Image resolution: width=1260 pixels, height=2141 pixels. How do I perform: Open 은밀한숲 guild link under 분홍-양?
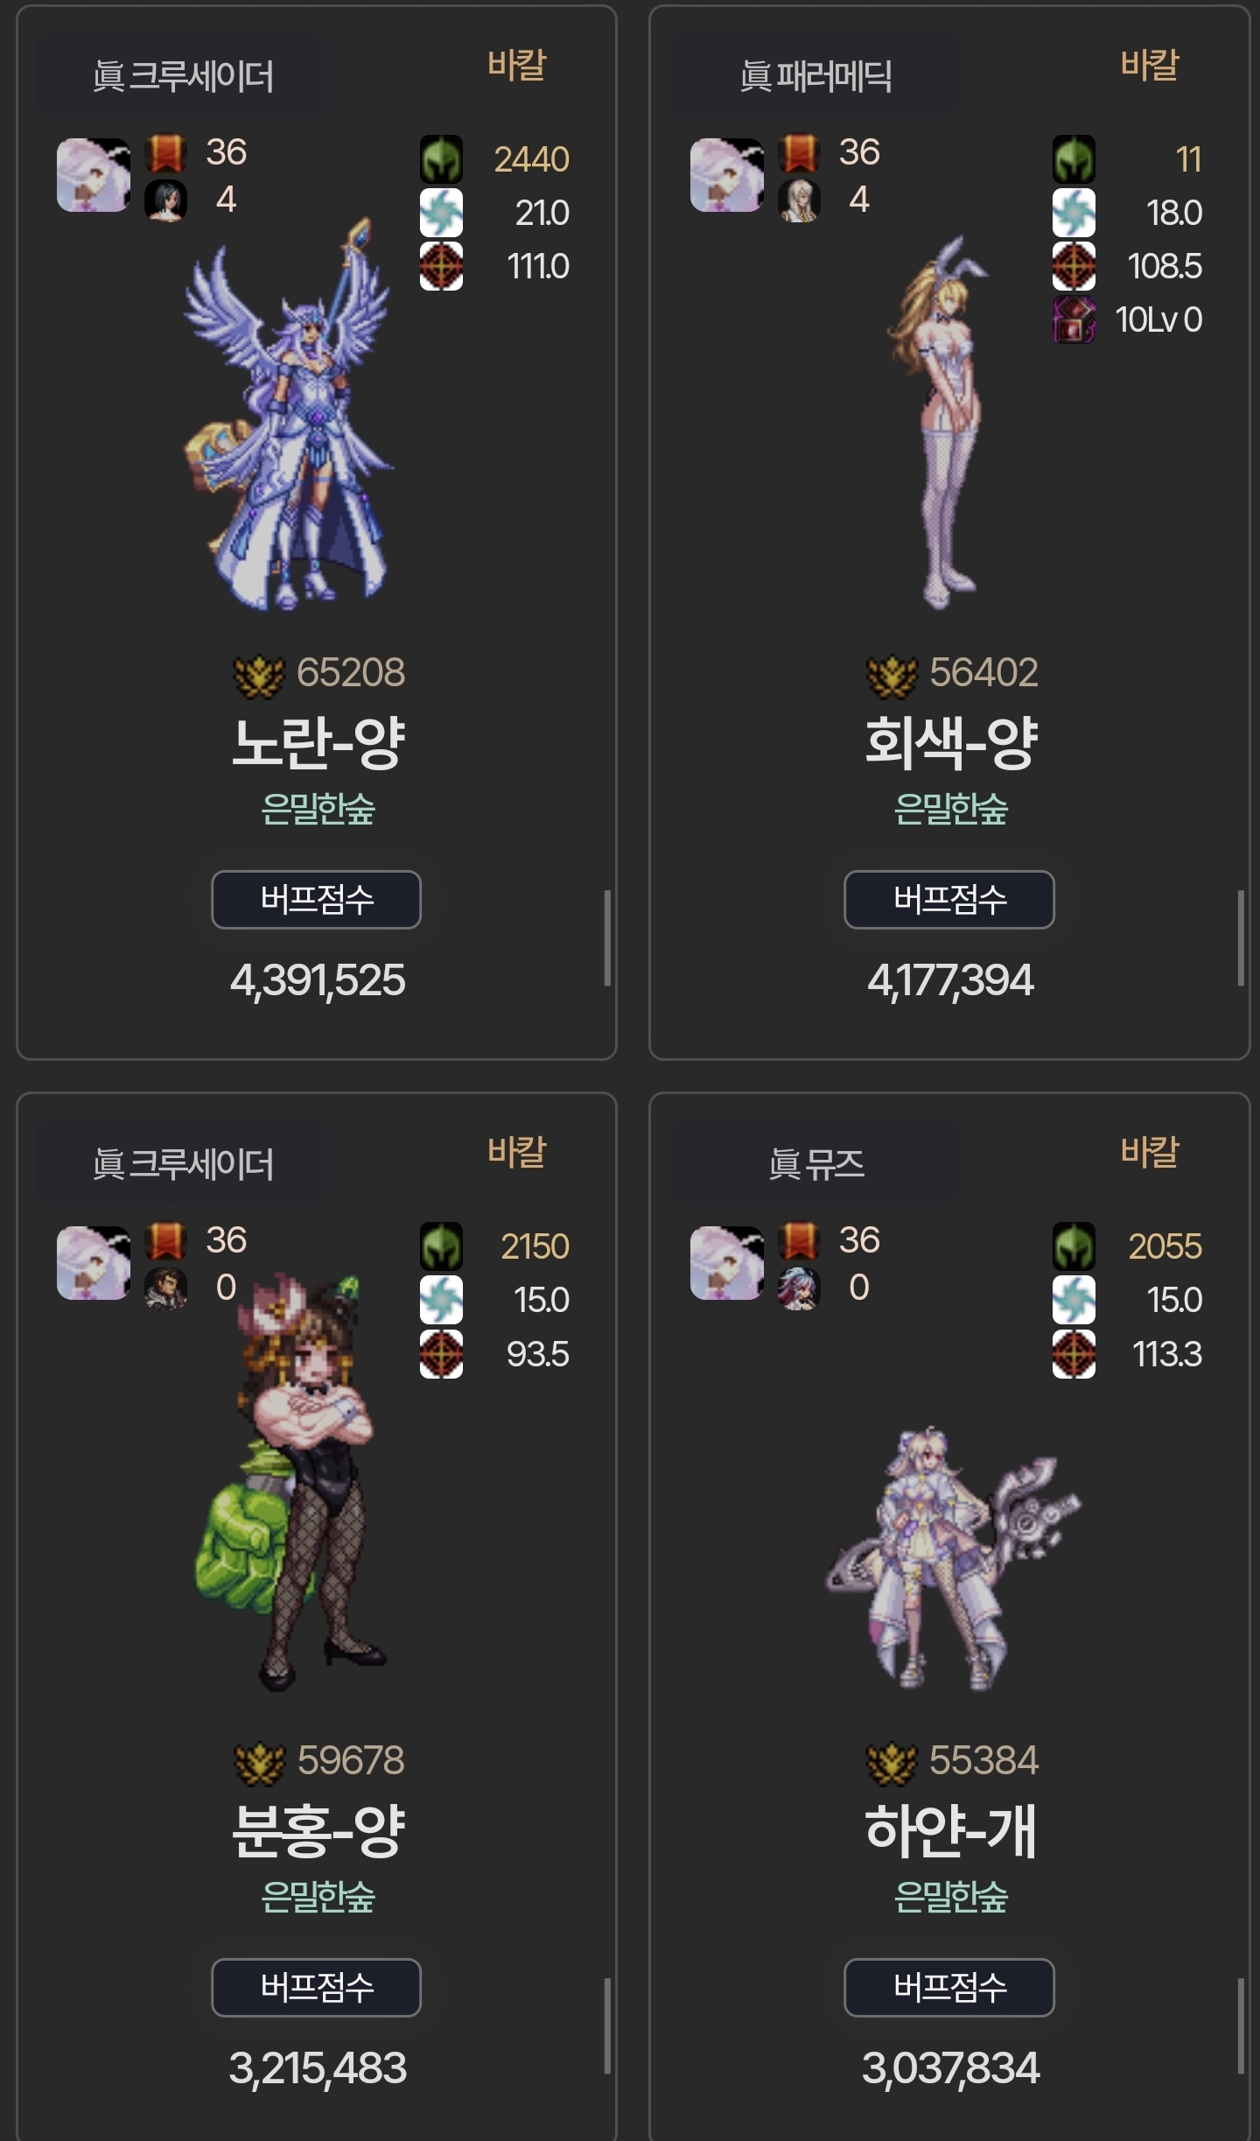[318, 1897]
